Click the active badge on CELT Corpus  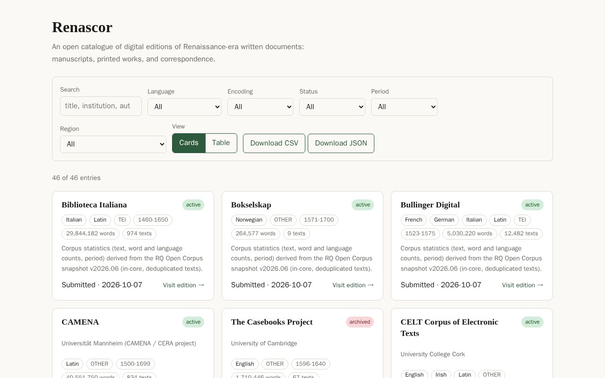(532, 322)
